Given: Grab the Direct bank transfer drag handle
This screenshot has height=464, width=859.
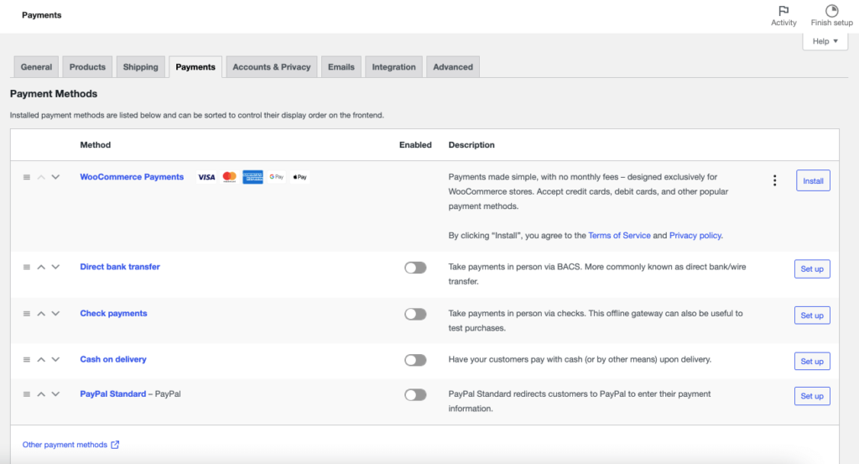Looking at the screenshot, I should (x=26, y=267).
